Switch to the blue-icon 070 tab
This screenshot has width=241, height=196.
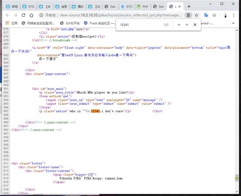click(127, 7)
